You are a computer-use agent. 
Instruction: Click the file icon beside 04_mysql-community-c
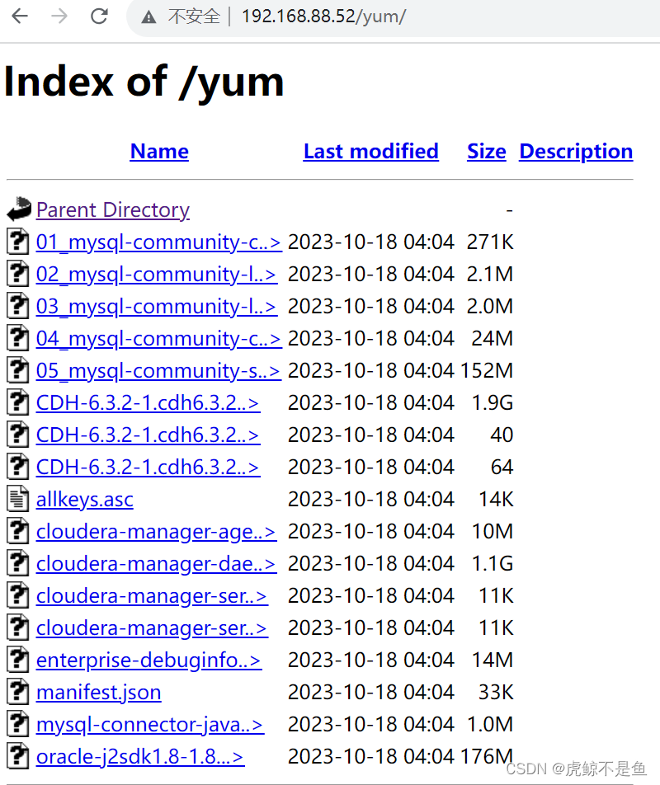point(18,338)
